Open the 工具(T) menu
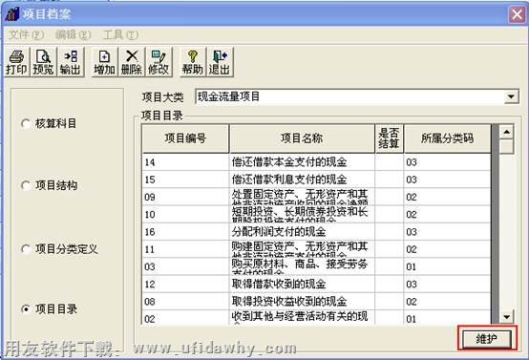The width and height of the screenshot is (529, 360). coord(120,34)
